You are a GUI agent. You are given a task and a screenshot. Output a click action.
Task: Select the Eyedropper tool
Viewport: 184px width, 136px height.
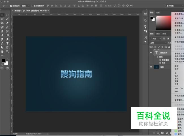7,23
